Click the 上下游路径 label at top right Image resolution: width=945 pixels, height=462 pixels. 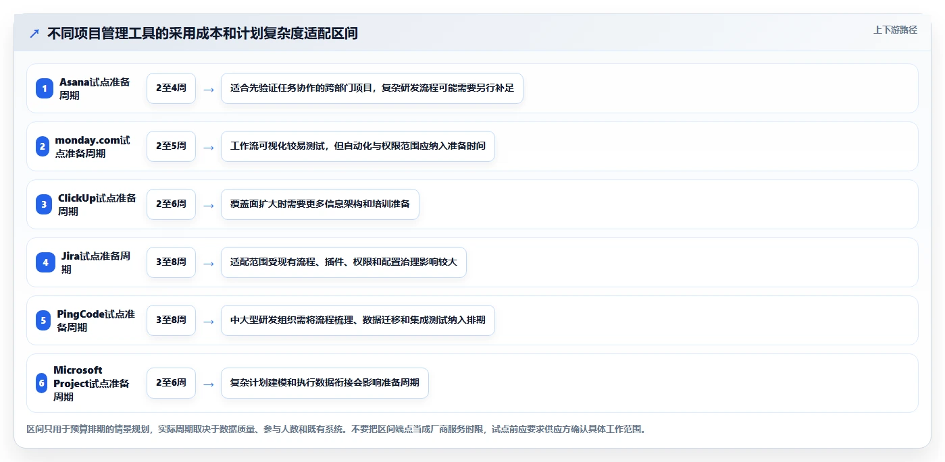[x=895, y=30]
